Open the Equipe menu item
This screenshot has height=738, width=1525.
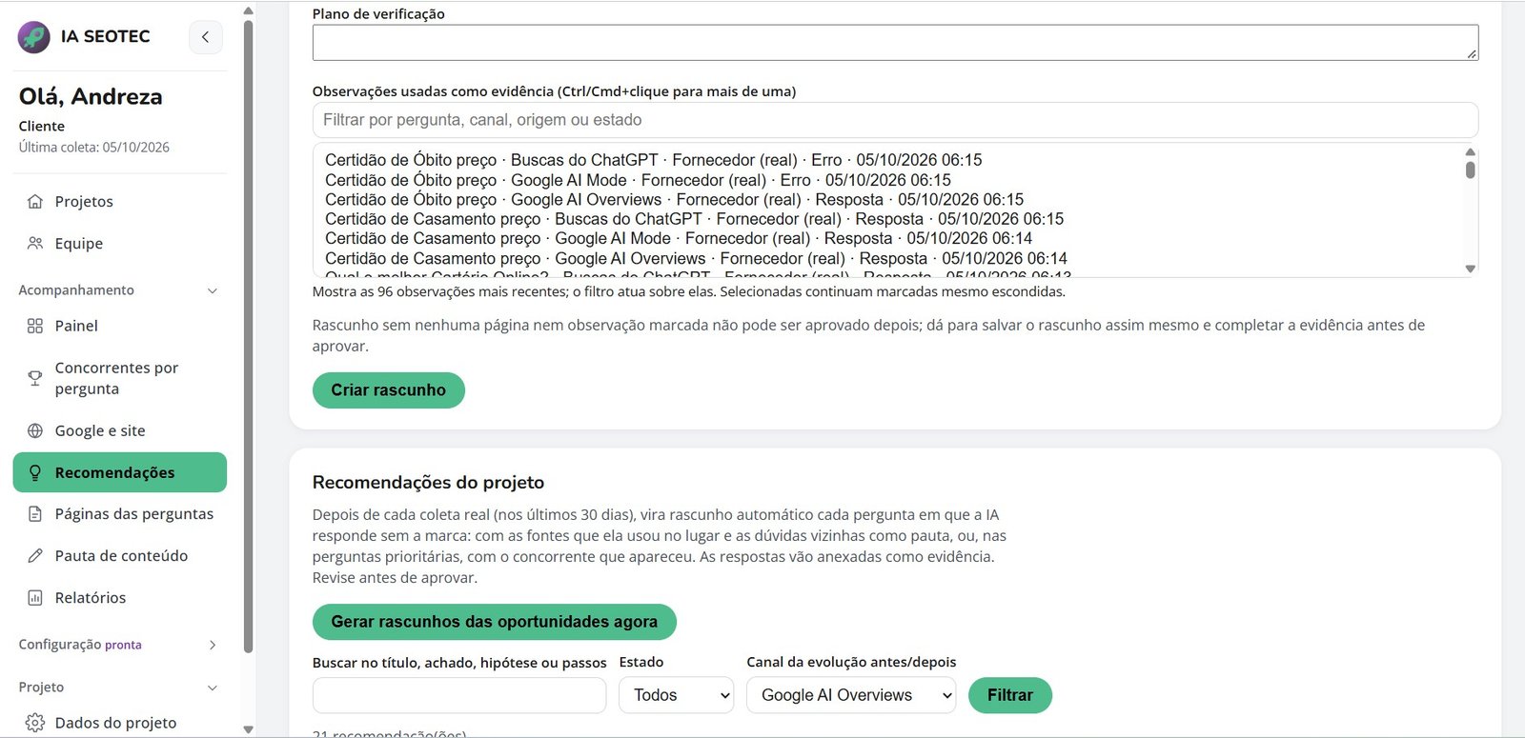[120, 244]
